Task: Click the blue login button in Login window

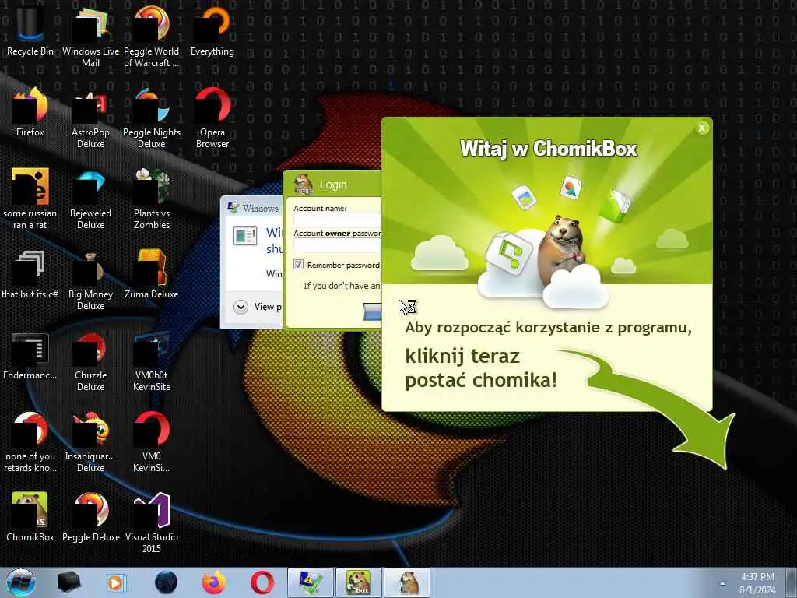Action: pyautogui.click(x=373, y=311)
